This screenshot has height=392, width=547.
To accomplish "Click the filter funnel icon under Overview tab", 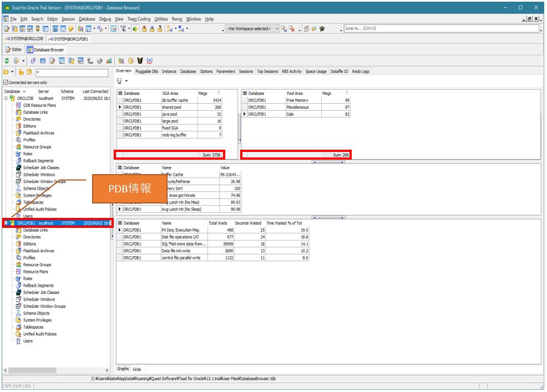I will (x=119, y=81).
